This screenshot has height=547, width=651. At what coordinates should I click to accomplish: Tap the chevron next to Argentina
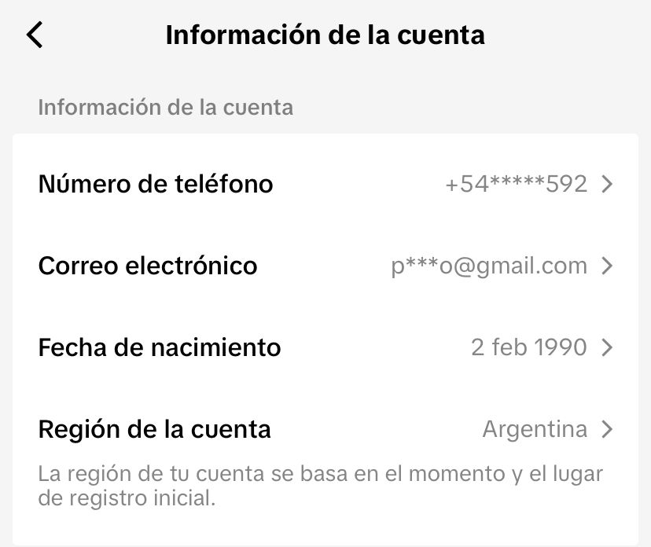tap(606, 430)
